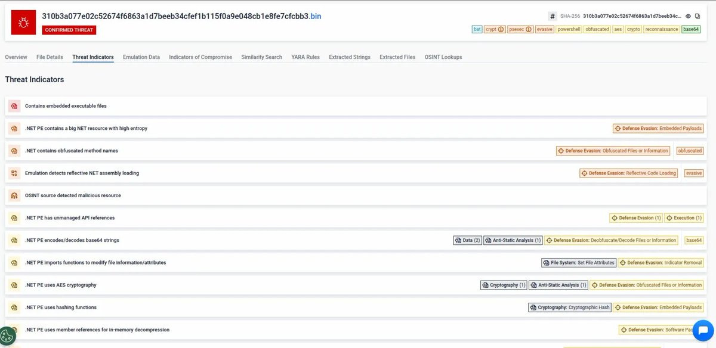716x348 pixels.
Task: Click icon beside embedded executable files indicator
Action: [14, 106]
